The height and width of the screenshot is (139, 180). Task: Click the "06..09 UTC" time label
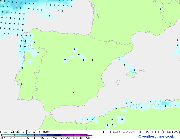pyautogui.click(x=148, y=132)
